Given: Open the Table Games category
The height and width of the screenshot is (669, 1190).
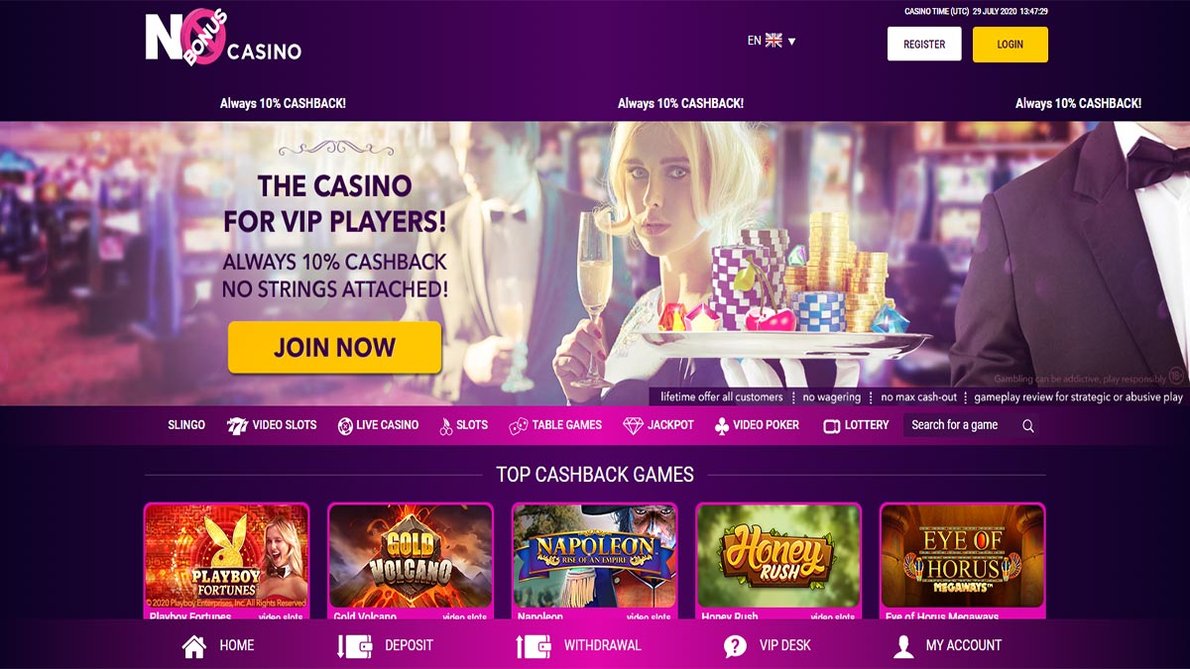Looking at the screenshot, I should tap(555, 425).
